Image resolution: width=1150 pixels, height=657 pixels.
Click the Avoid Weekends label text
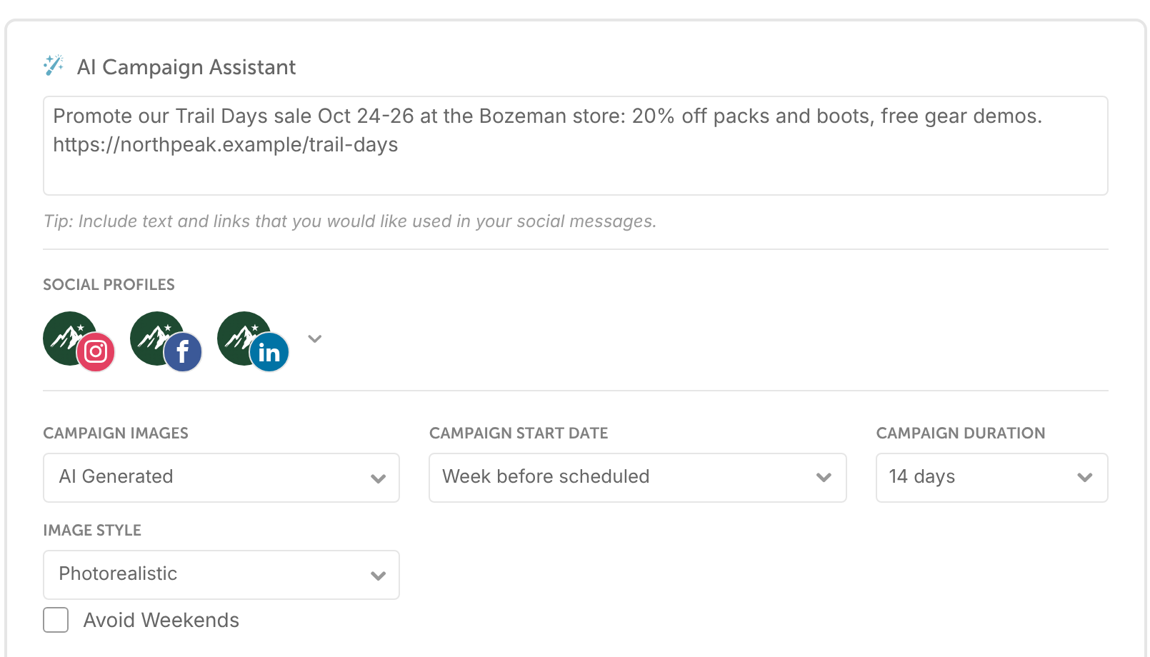coord(161,620)
